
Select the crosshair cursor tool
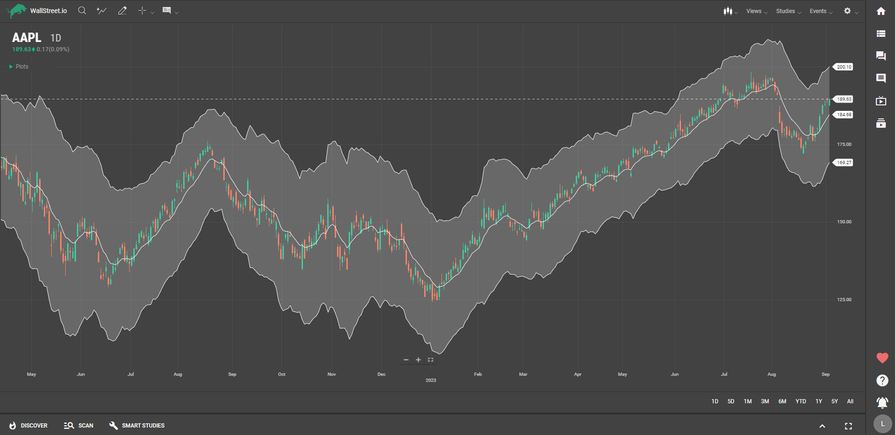pyautogui.click(x=142, y=11)
